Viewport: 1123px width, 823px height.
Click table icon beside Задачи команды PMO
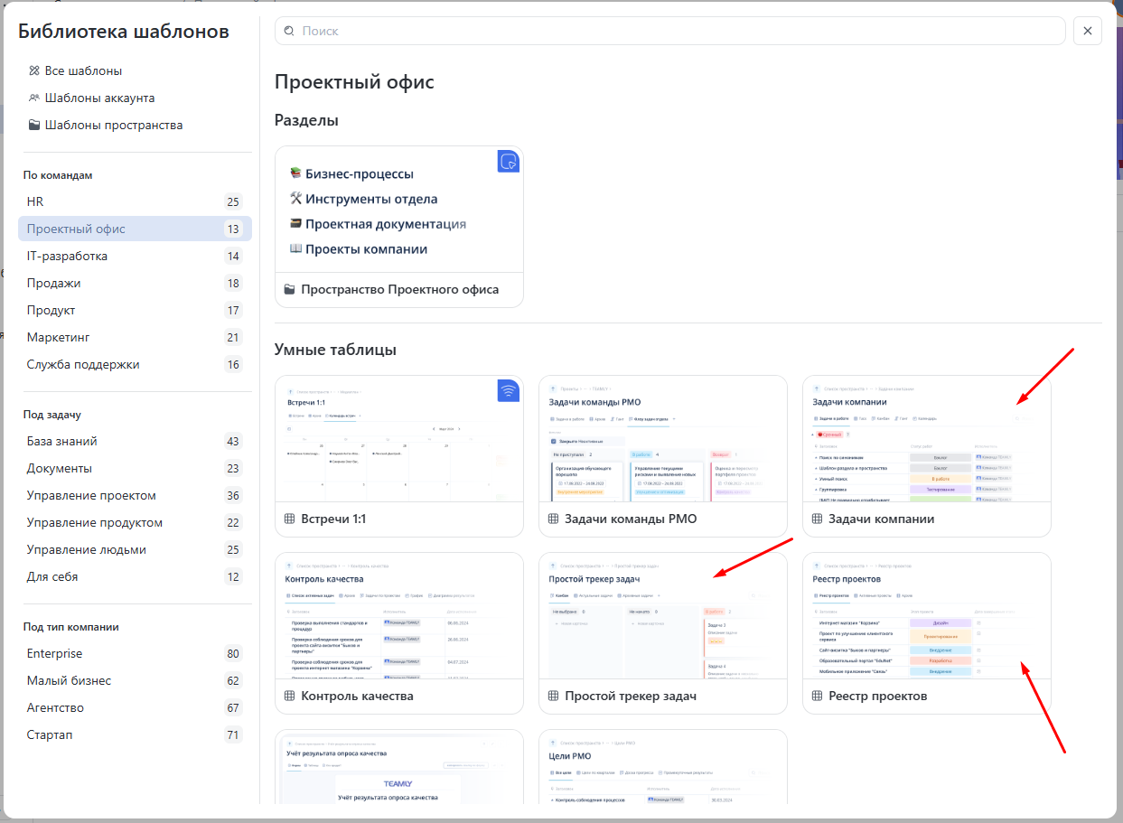[554, 519]
